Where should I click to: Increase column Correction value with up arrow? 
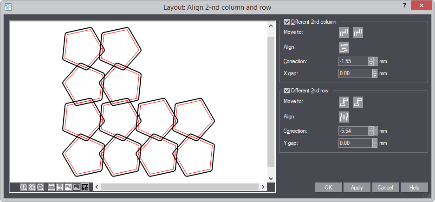(371, 59)
